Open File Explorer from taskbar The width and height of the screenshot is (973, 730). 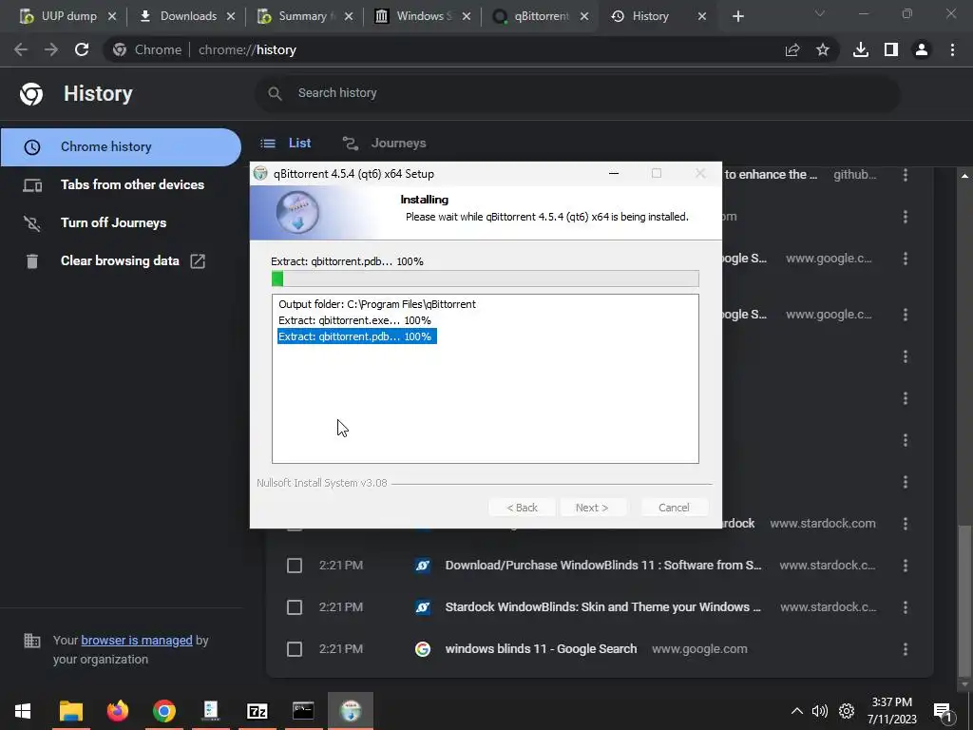tap(71, 711)
